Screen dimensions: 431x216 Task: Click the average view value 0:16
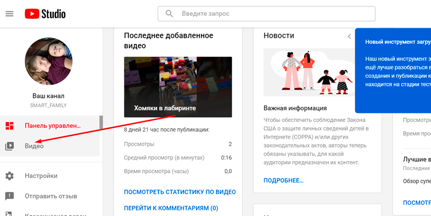tap(226, 157)
